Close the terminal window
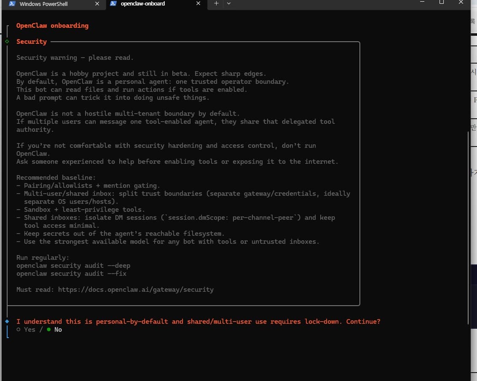The image size is (477, 381). [461, 2]
